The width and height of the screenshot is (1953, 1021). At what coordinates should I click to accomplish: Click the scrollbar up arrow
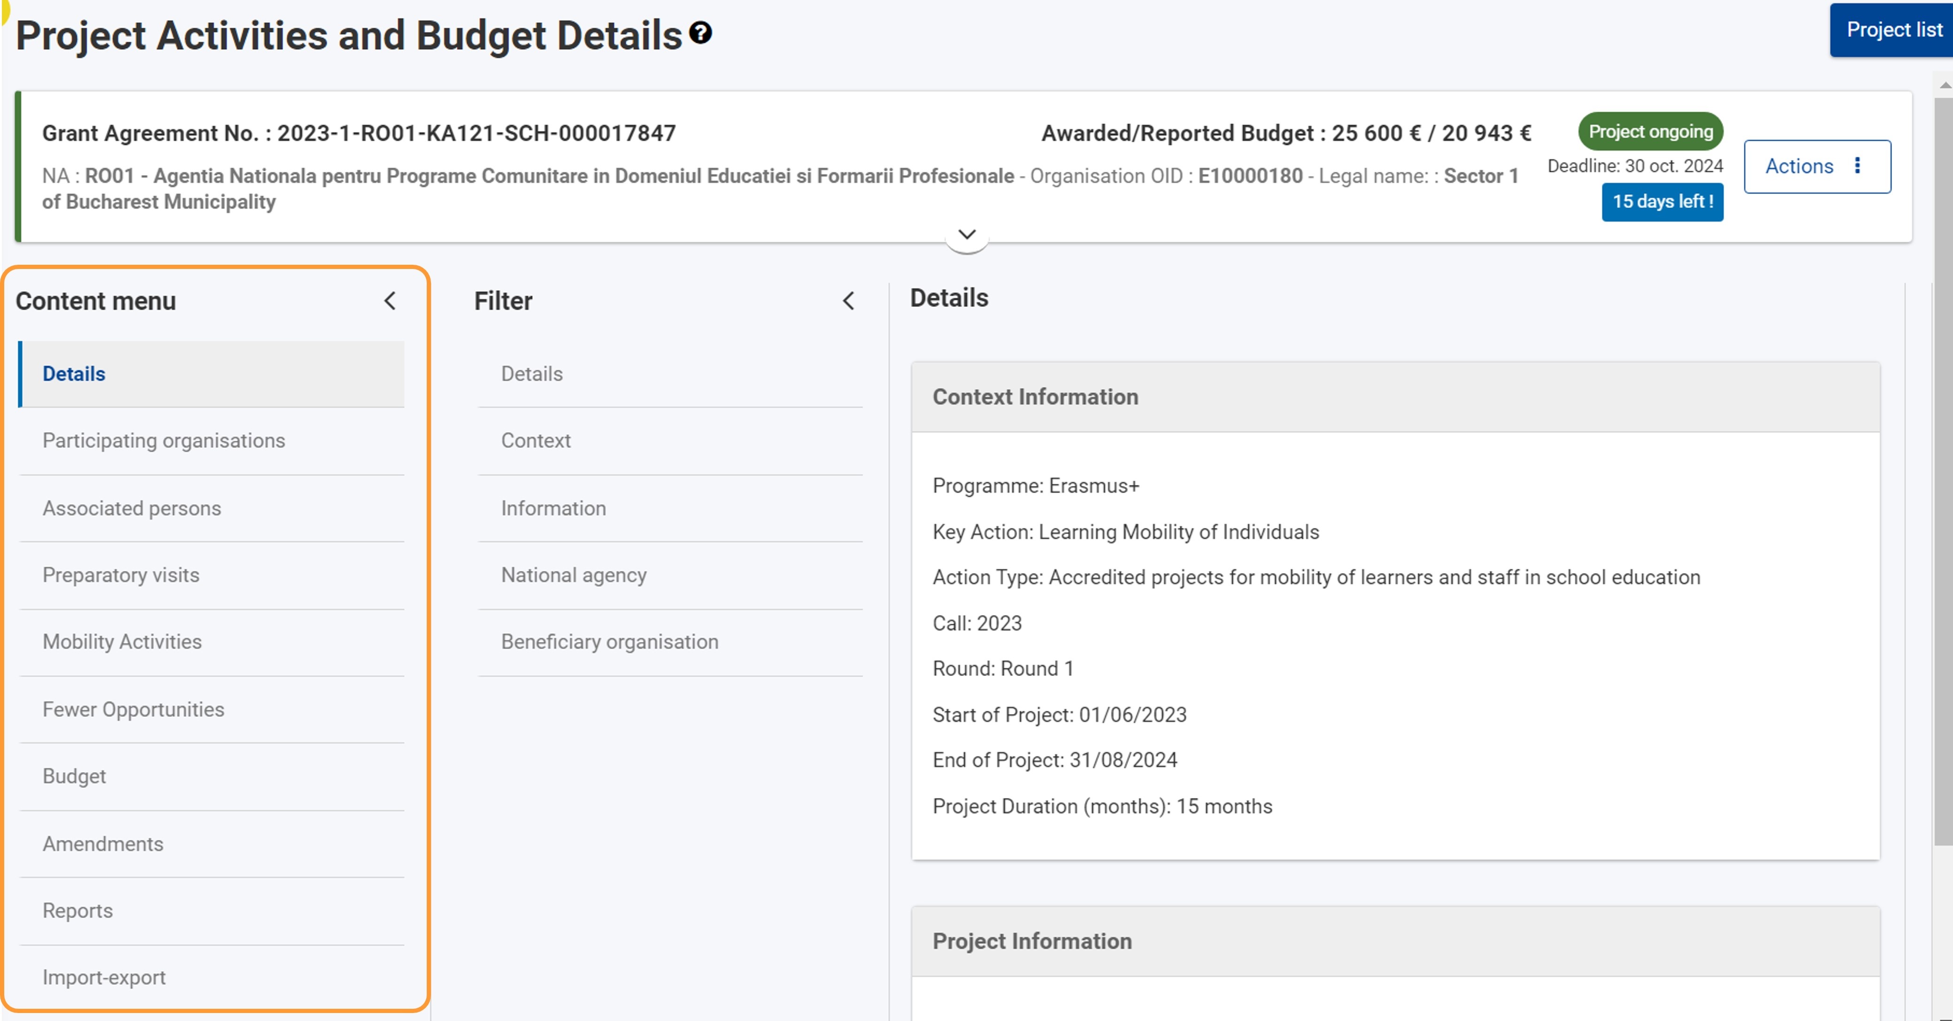(1945, 85)
